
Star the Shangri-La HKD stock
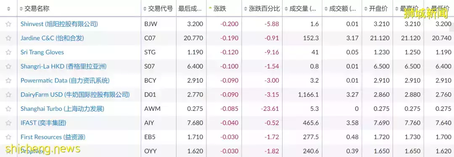click(8, 66)
